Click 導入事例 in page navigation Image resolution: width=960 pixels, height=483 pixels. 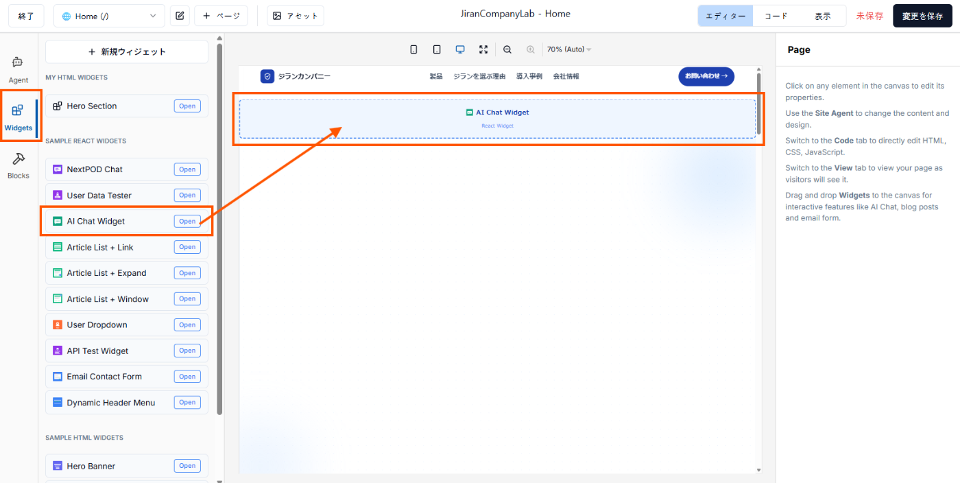529,76
